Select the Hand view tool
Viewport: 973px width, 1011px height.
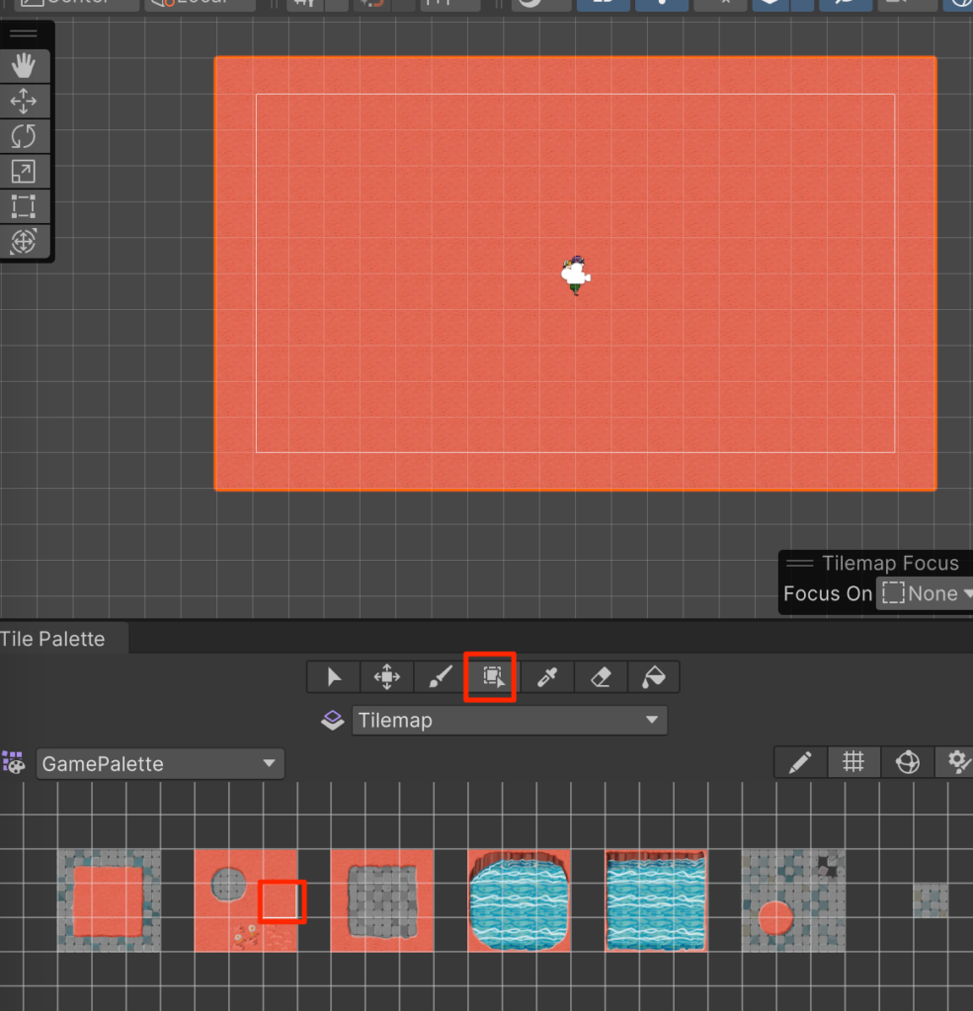pos(24,66)
